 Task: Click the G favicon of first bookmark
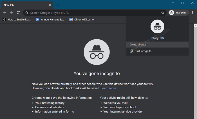point(4,20)
